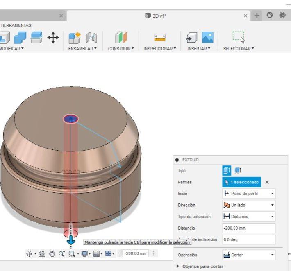Click the Look At icon in navigation bar
This screenshot has width=291, height=271.
point(42,253)
